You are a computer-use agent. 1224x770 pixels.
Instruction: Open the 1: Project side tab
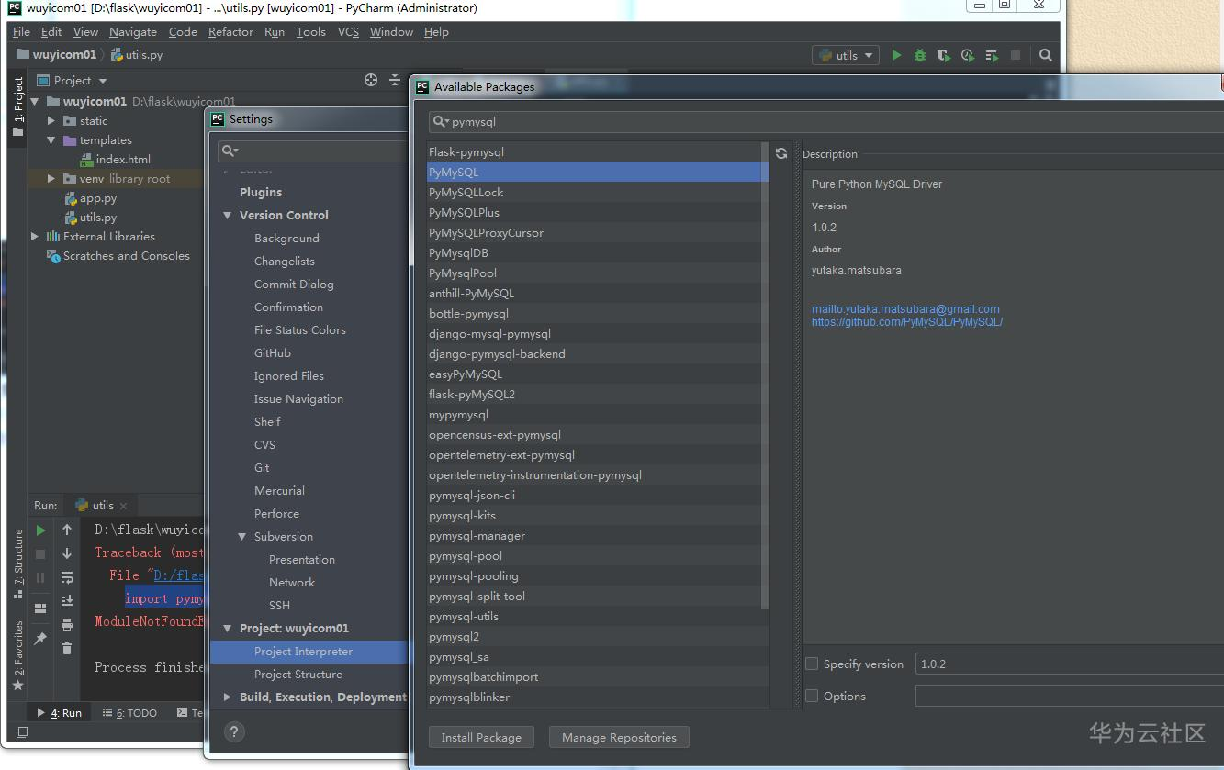tap(17, 106)
